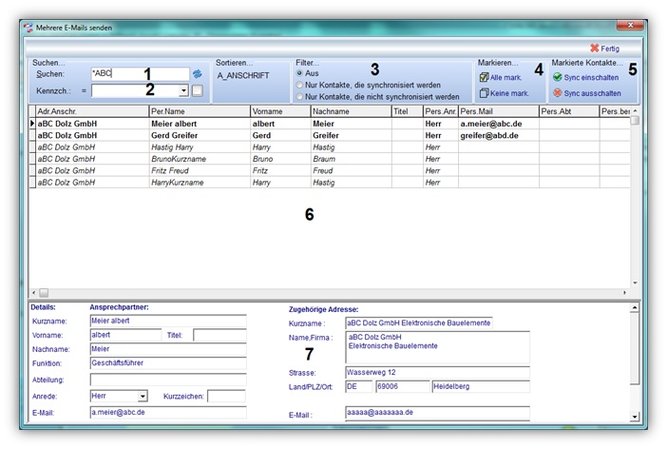Click the table vertical scrollbar down arrow
The image size is (667, 449).
[x=635, y=283]
